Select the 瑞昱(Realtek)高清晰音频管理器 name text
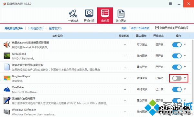Screen dimensions: 194x117 (x=30, y=43)
